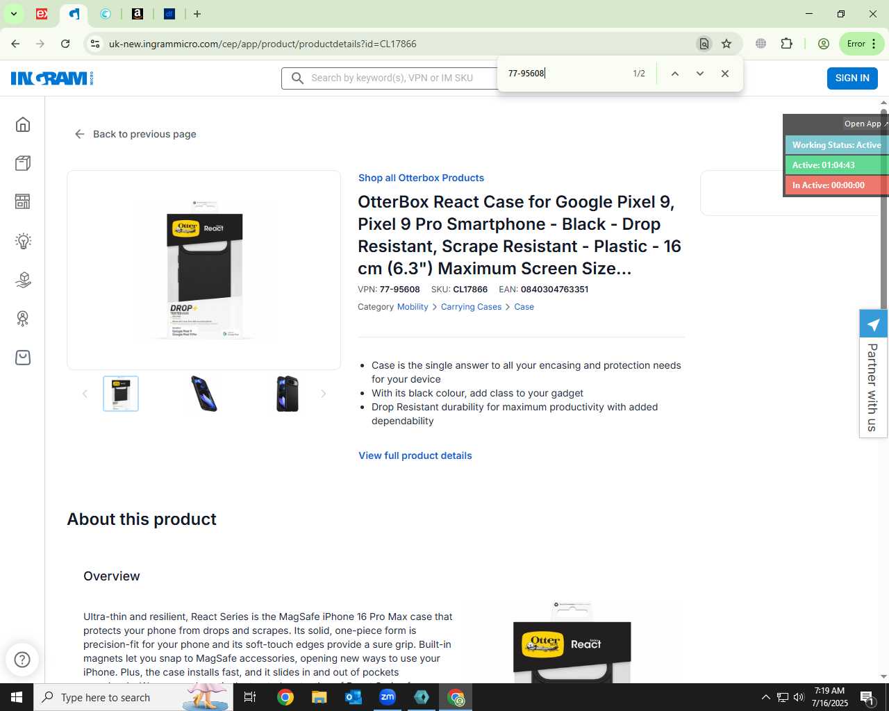The width and height of the screenshot is (889, 711).
Task: Close the find-in-page bar
Action: point(725,74)
